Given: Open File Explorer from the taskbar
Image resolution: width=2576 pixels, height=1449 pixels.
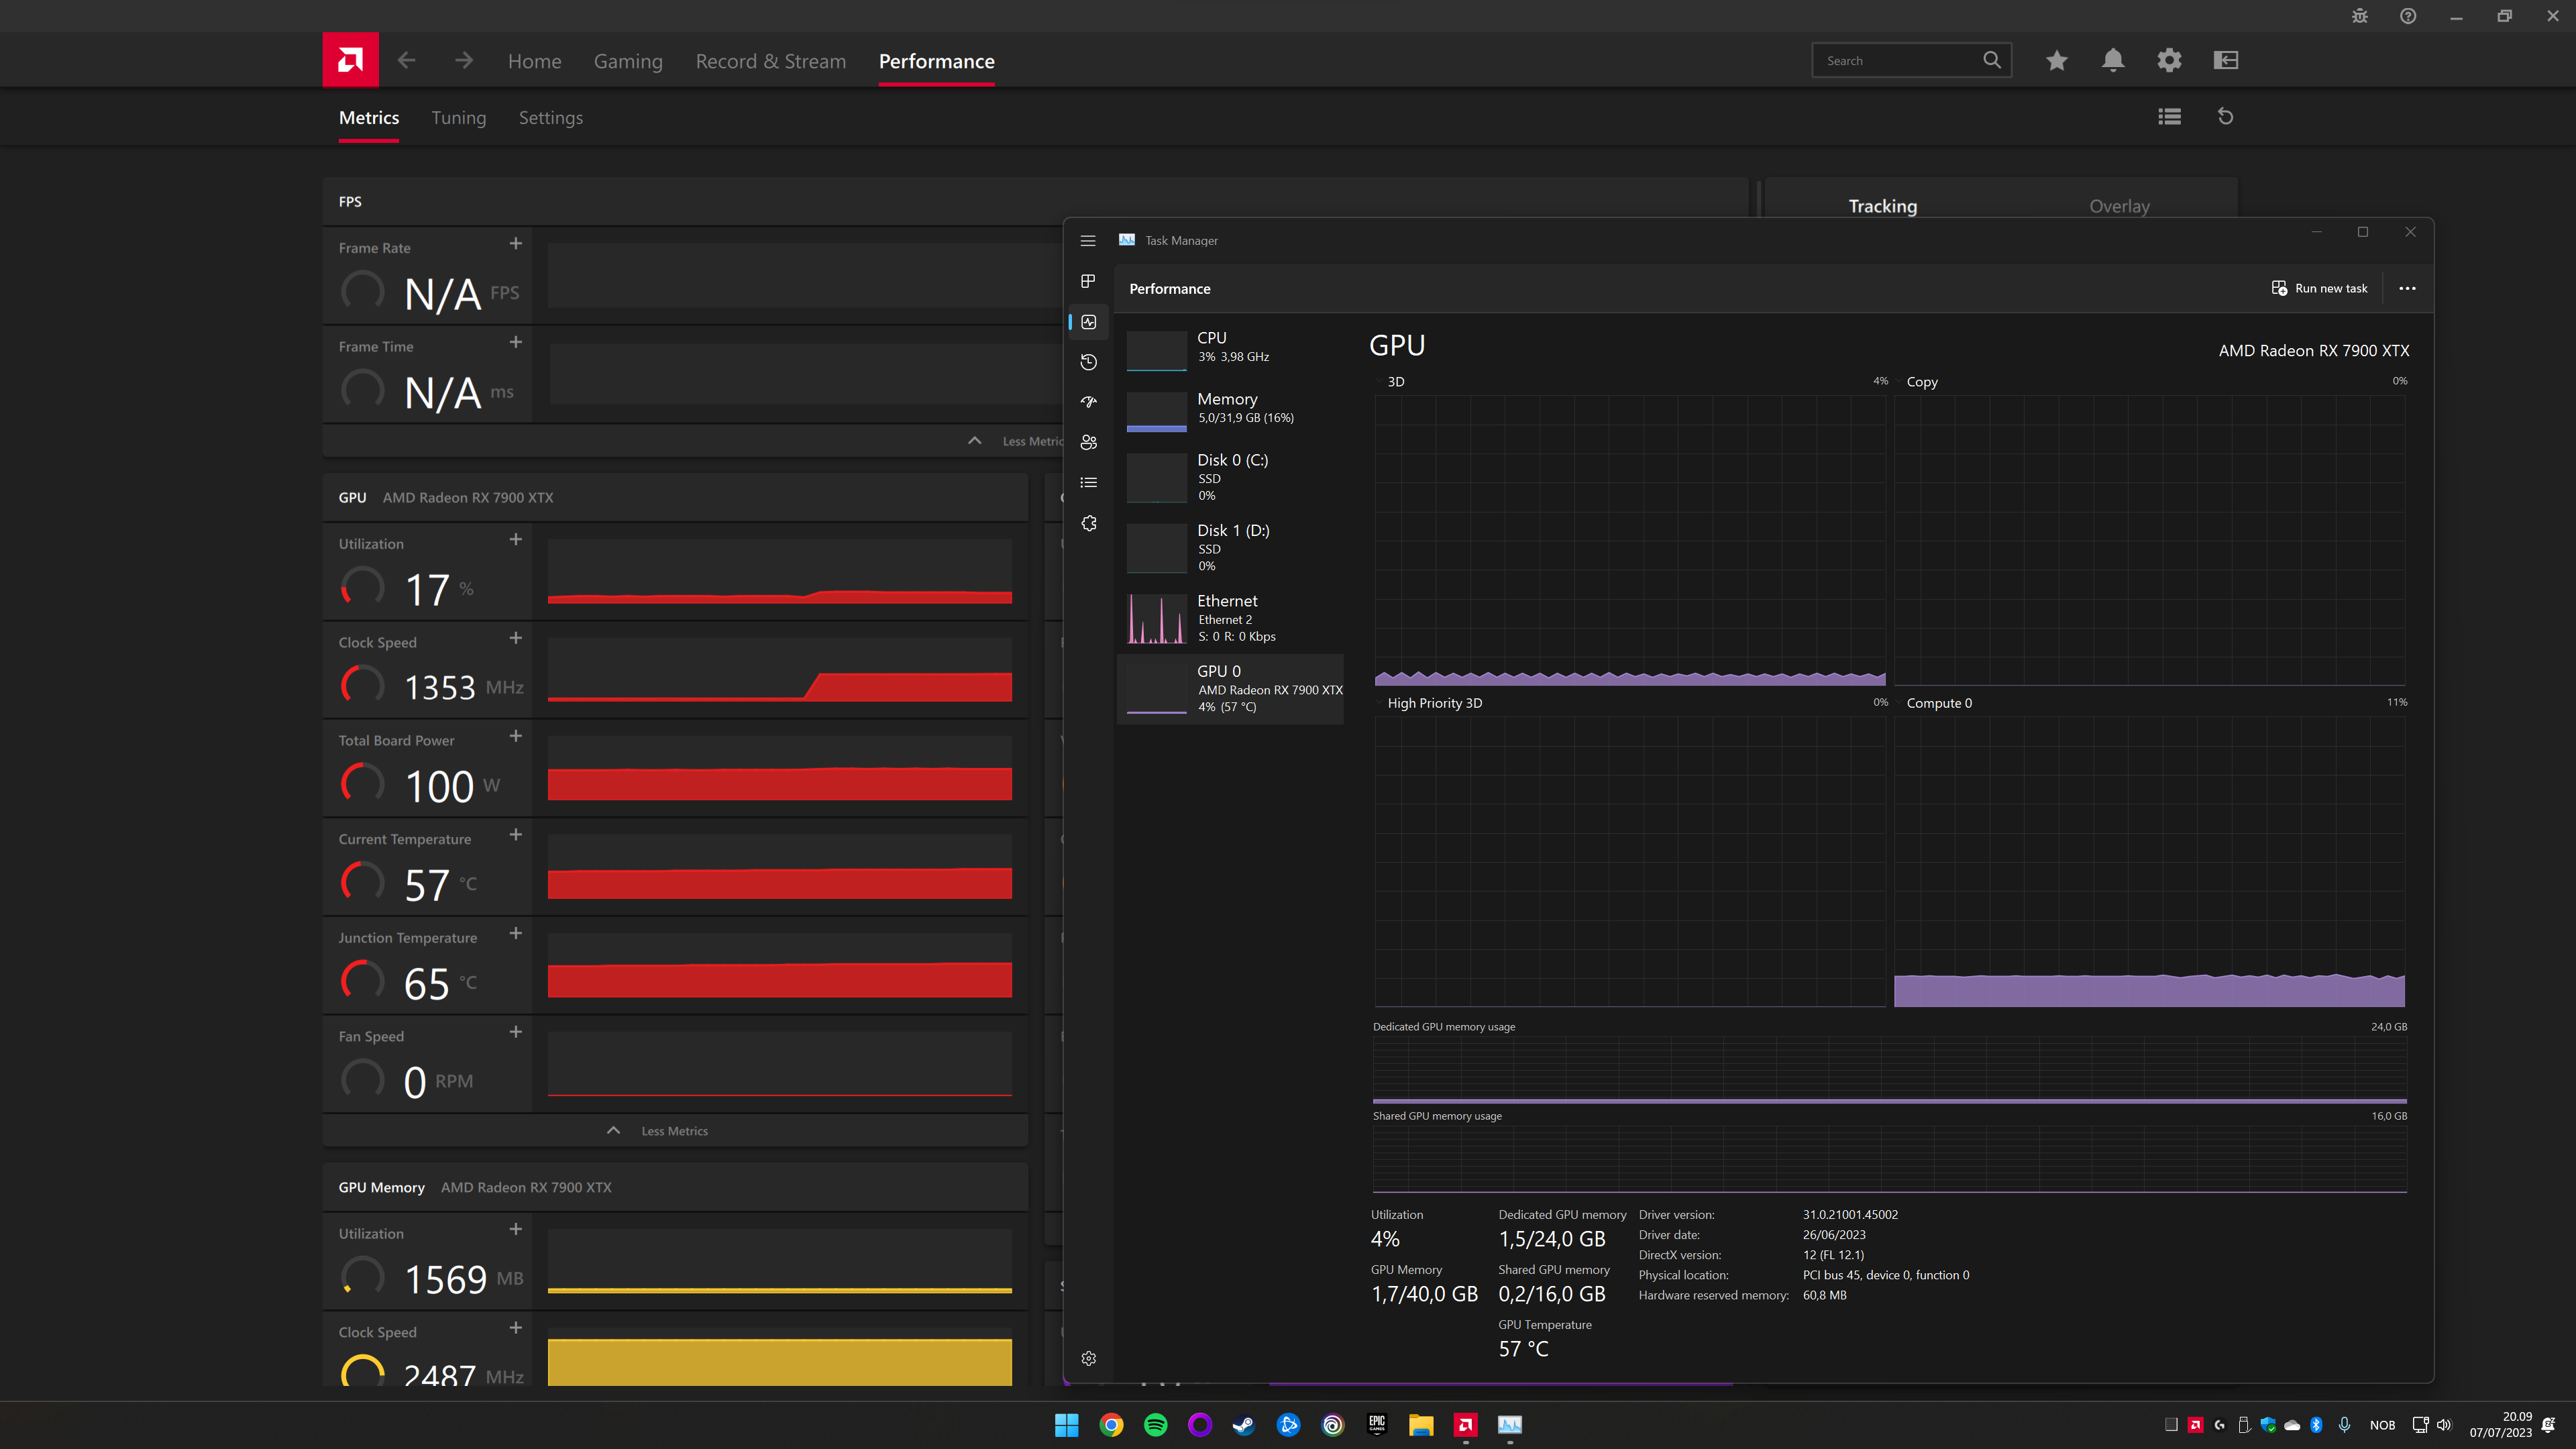Looking at the screenshot, I should (x=1421, y=1425).
